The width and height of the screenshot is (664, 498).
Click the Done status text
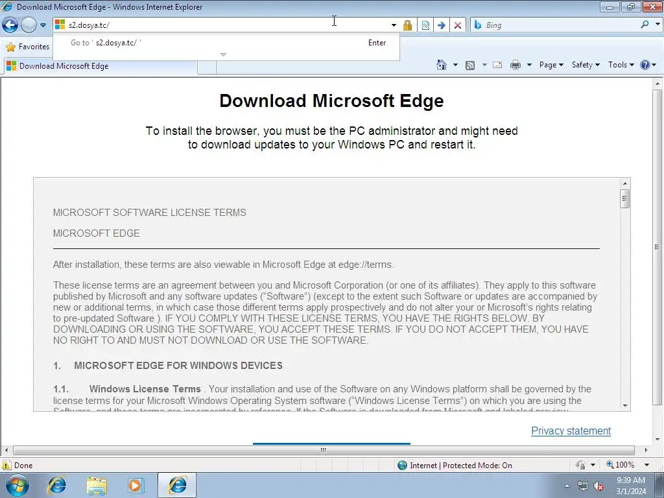click(x=23, y=466)
